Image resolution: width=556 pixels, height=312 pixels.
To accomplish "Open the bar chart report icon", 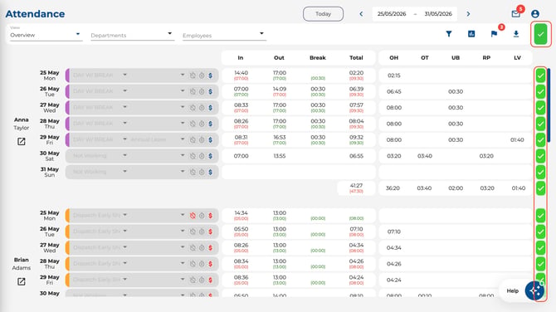I will point(471,34).
